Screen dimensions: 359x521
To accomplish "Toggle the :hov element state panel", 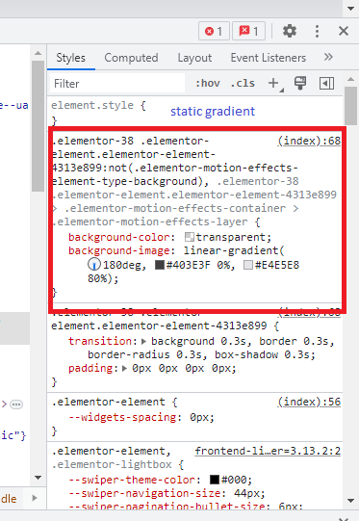I will (208, 83).
